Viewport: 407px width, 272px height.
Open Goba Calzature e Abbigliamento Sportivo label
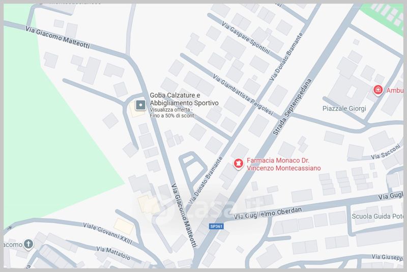tap(184, 99)
